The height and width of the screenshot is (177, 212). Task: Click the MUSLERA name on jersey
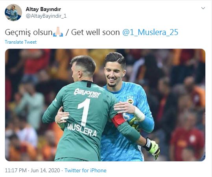point(82,130)
